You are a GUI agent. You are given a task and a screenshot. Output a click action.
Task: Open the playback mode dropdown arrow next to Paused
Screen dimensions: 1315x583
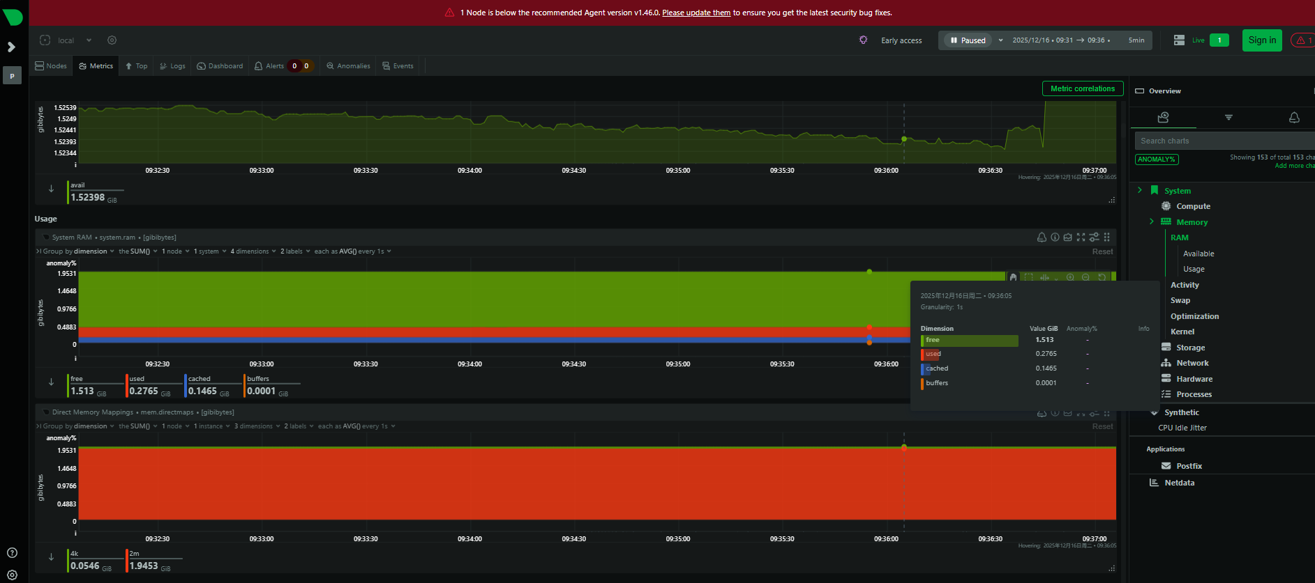tap(1000, 40)
